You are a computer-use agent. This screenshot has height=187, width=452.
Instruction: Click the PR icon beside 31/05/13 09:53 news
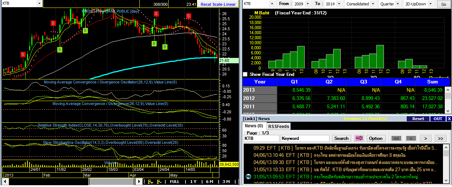pos(248,177)
